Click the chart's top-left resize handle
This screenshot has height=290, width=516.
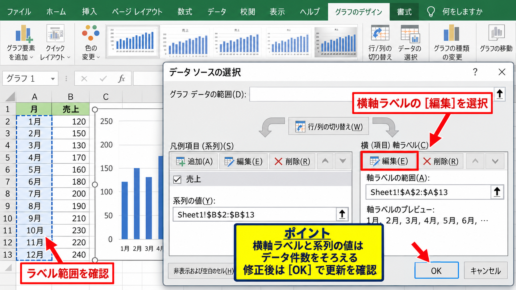point(95,109)
